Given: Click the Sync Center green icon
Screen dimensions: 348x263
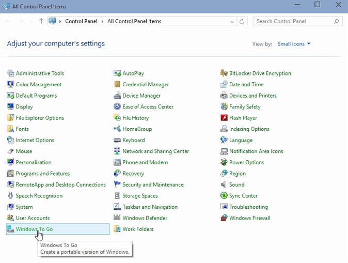Looking at the screenshot, I should point(224,195).
